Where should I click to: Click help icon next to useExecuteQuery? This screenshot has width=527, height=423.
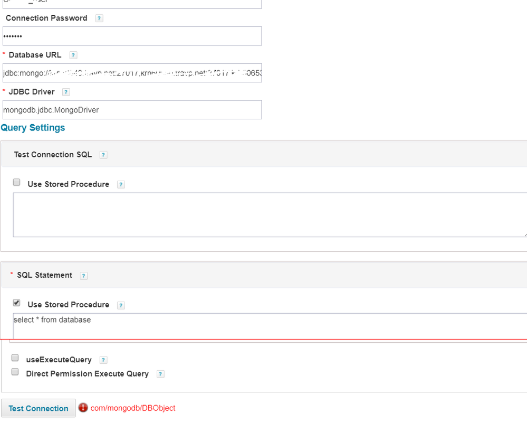(x=103, y=360)
